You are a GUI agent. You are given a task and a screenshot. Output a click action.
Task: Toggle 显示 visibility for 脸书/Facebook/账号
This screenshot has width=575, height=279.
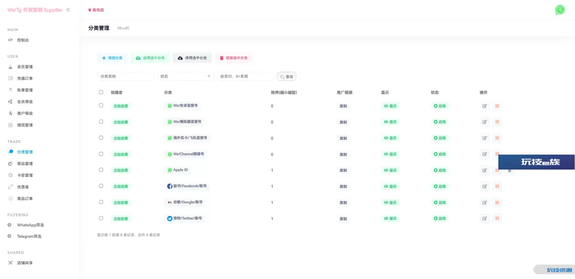tap(390, 187)
